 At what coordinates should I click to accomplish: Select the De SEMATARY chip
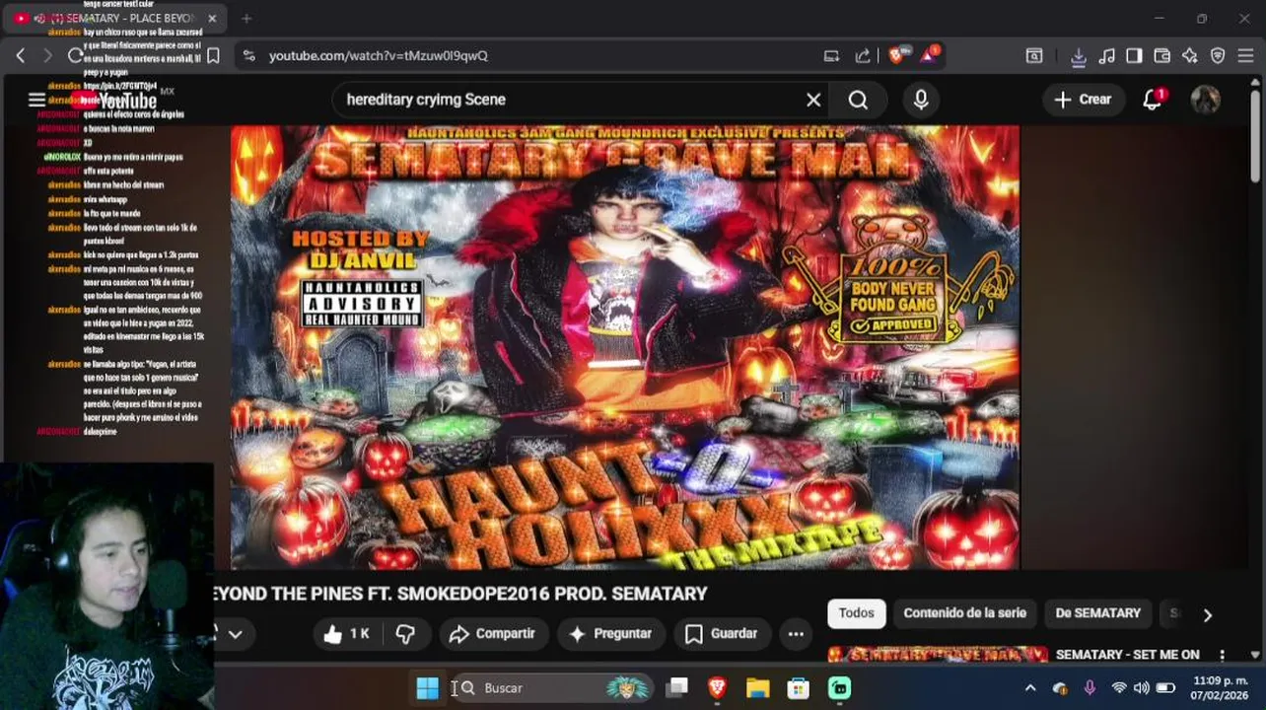pos(1097,613)
